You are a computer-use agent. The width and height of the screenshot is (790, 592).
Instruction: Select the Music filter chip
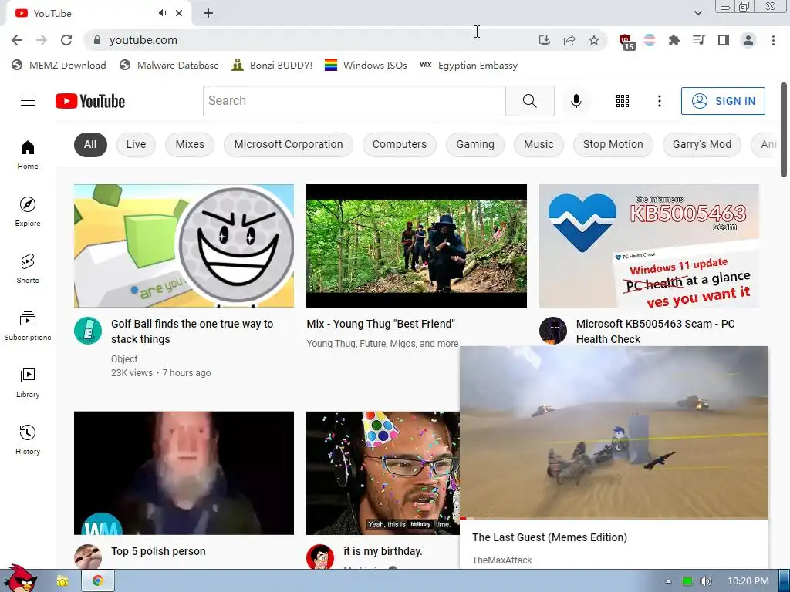click(538, 144)
